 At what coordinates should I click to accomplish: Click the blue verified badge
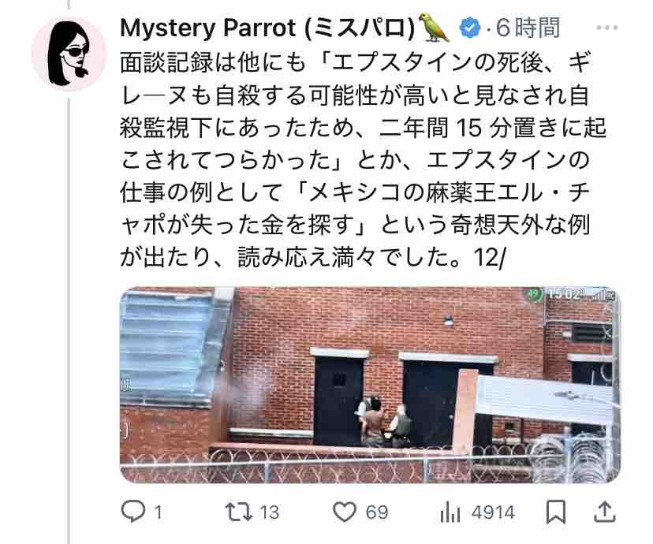pyautogui.click(x=470, y=28)
